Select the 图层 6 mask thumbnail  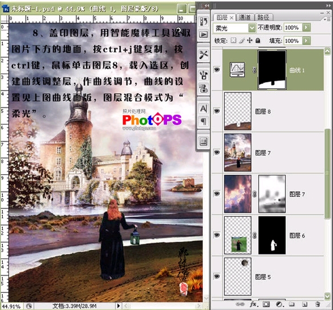click(272, 235)
